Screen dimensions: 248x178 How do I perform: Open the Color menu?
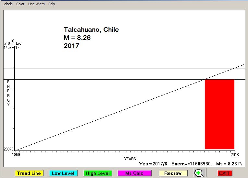20,4
